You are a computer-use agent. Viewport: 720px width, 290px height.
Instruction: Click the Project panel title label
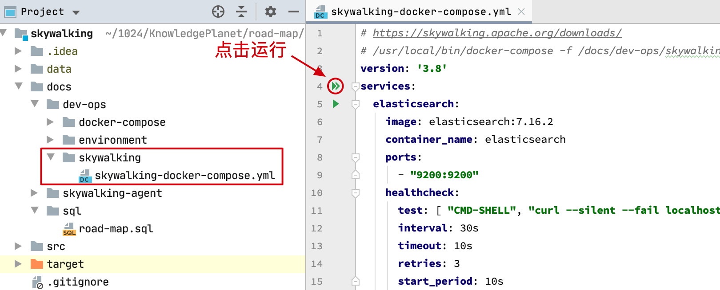pyautogui.click(x=42, y=12)
